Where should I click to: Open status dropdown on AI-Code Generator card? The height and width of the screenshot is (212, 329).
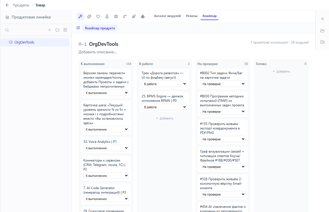(x=106, y=199)
